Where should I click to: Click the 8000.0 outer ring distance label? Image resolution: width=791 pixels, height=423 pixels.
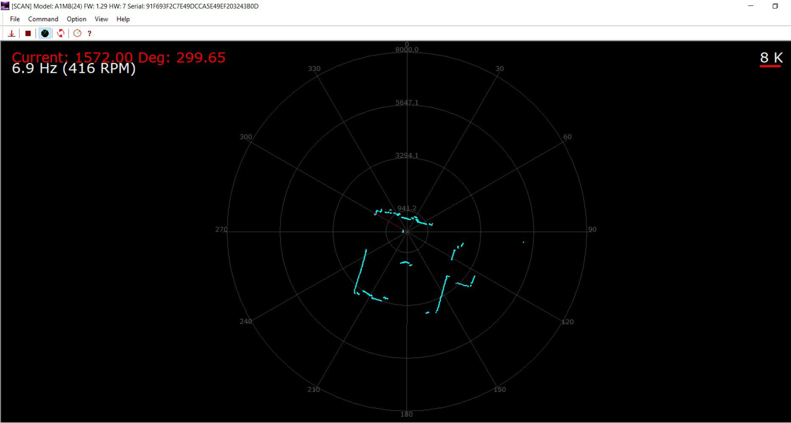click(407, 50)
